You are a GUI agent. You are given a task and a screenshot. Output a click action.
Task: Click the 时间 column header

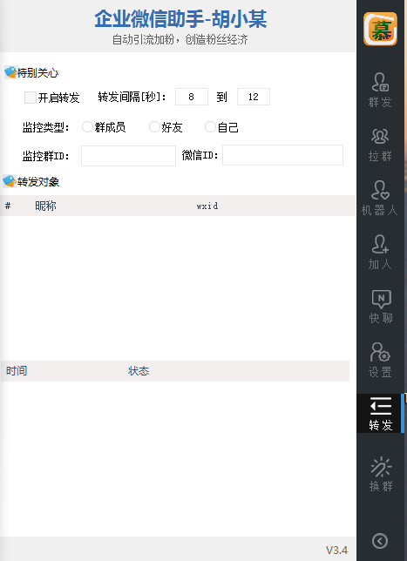coord(17,371)
